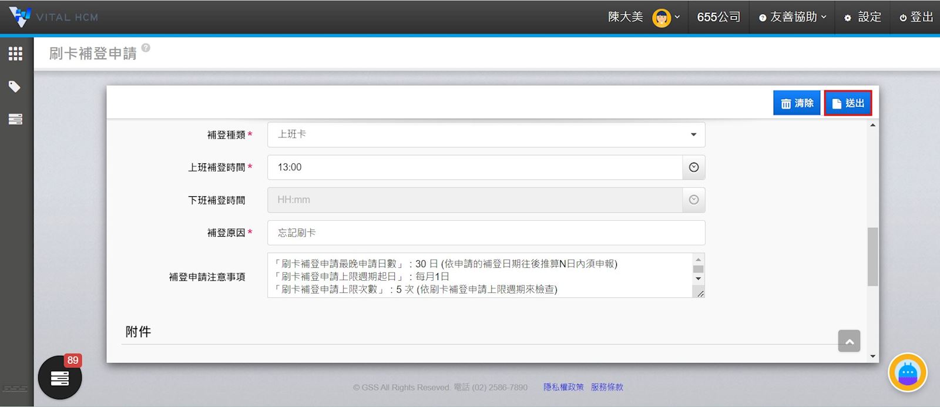Viewport: 940px width, 407px height.
Task: Open 設定 settings menu
Action: 863,17
